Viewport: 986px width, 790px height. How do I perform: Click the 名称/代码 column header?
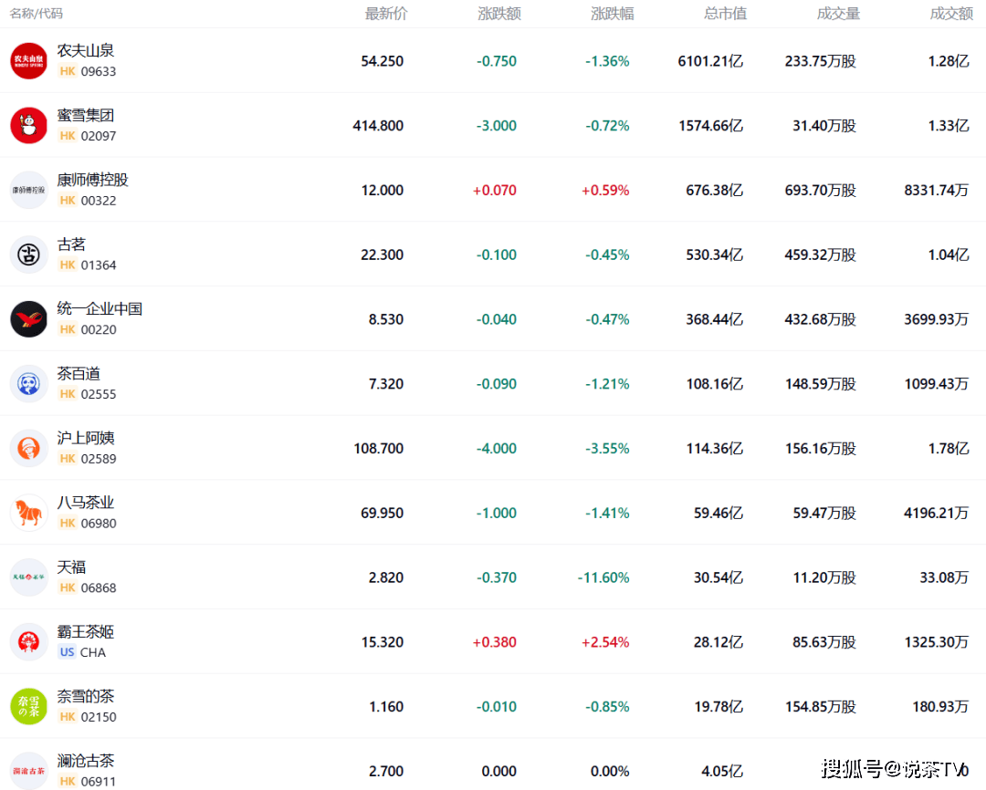tap(37, 14)
